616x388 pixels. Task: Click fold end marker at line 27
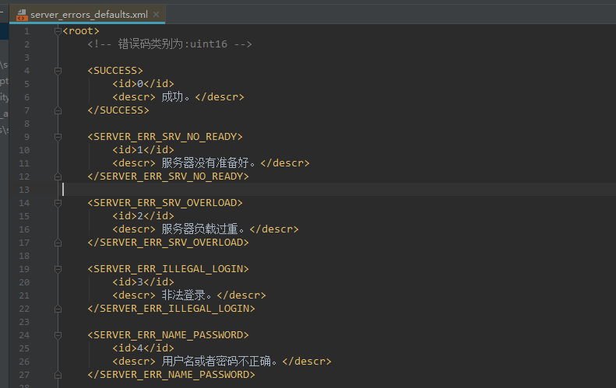pos(58,375)
